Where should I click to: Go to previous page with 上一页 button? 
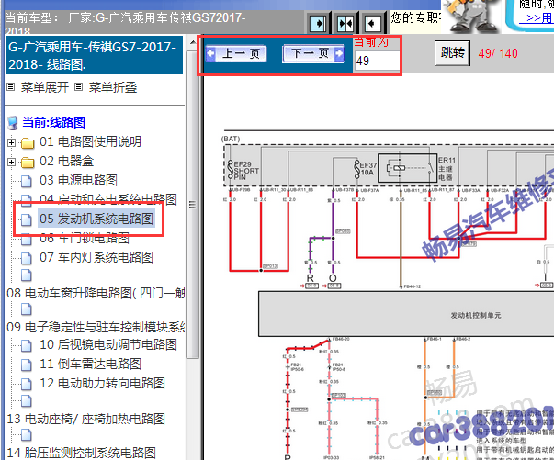point(236,54)
